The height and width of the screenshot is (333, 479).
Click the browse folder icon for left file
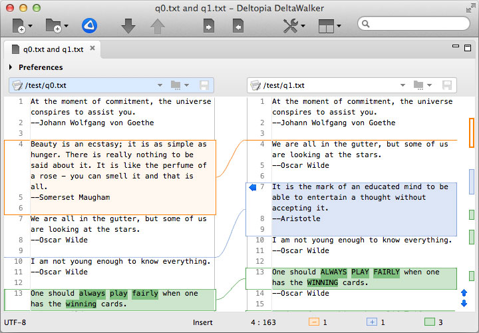pyautogui.click(x=176, y=85)
